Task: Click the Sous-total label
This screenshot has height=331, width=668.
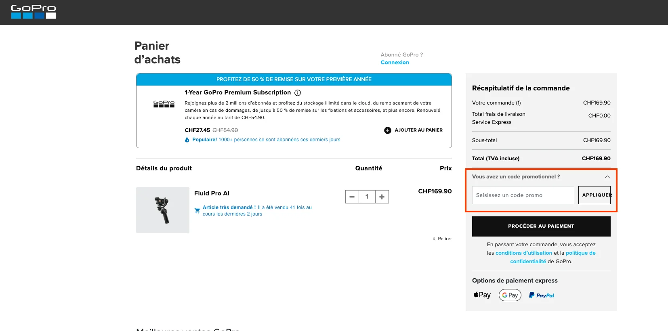Action: pos(485,140)
